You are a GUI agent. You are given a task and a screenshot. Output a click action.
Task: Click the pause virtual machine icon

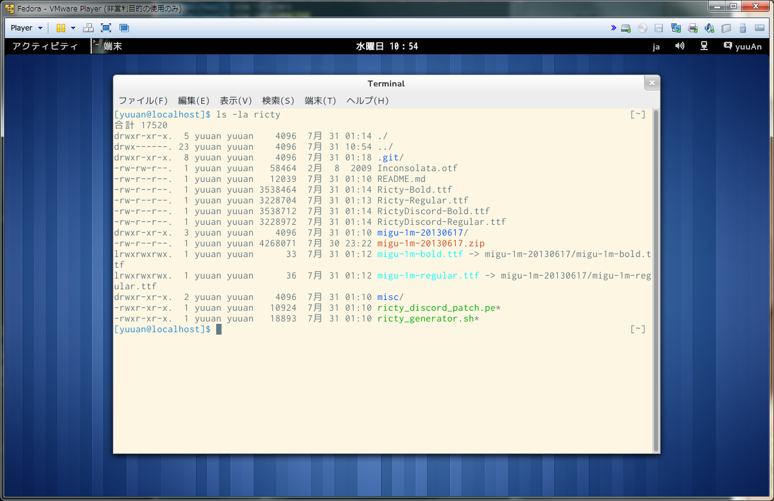coord(61,28)
